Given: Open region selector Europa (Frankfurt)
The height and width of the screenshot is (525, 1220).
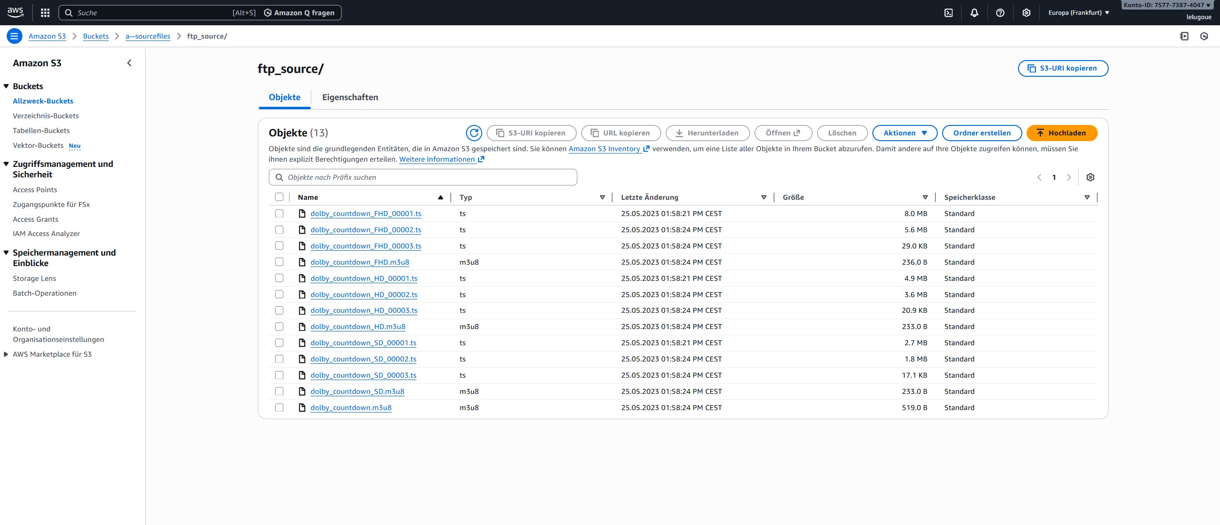Looking at the screenshot, I should pyautogui.click(x=1079, y=13).
